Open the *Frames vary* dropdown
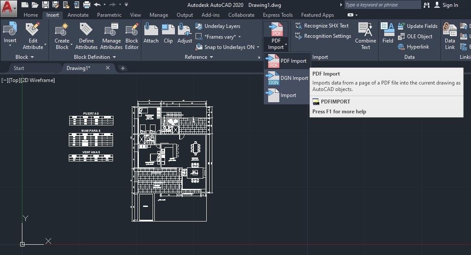Viewport: 471px width, 255px height. 224,36
